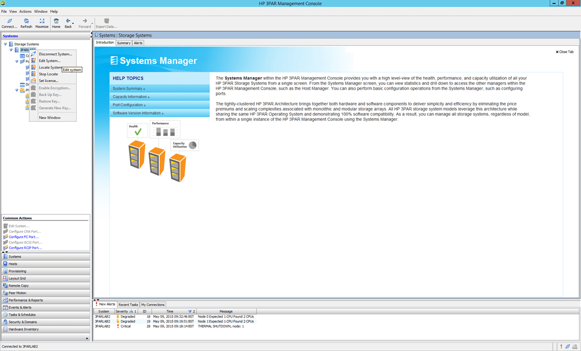
Task: Open the System Summary help topic
Action: point(159,88)
